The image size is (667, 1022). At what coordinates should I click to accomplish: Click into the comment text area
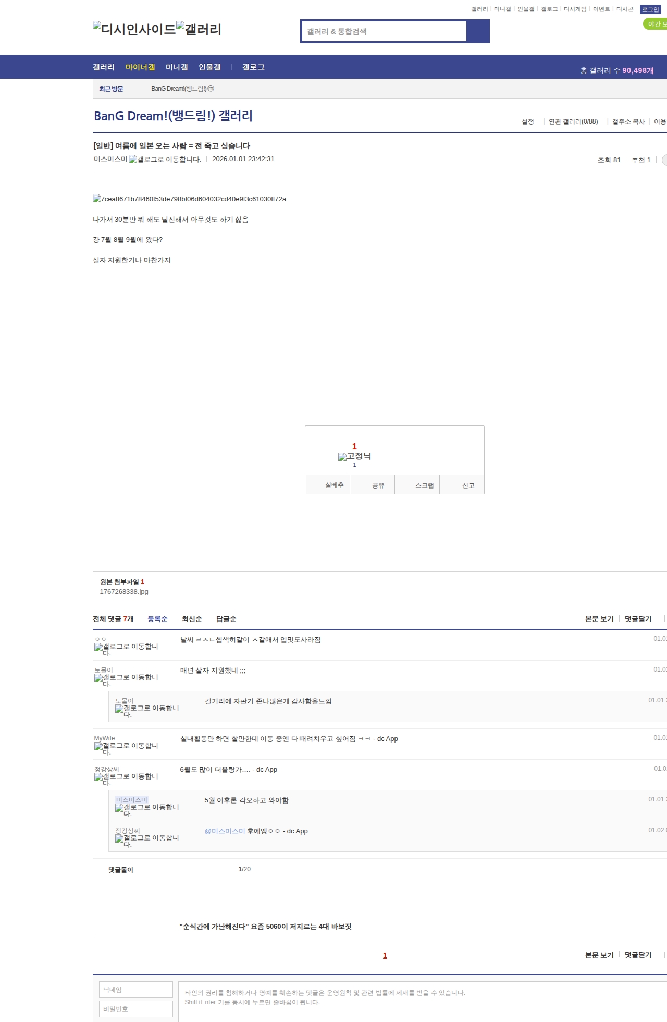[x=423, y=1002]
